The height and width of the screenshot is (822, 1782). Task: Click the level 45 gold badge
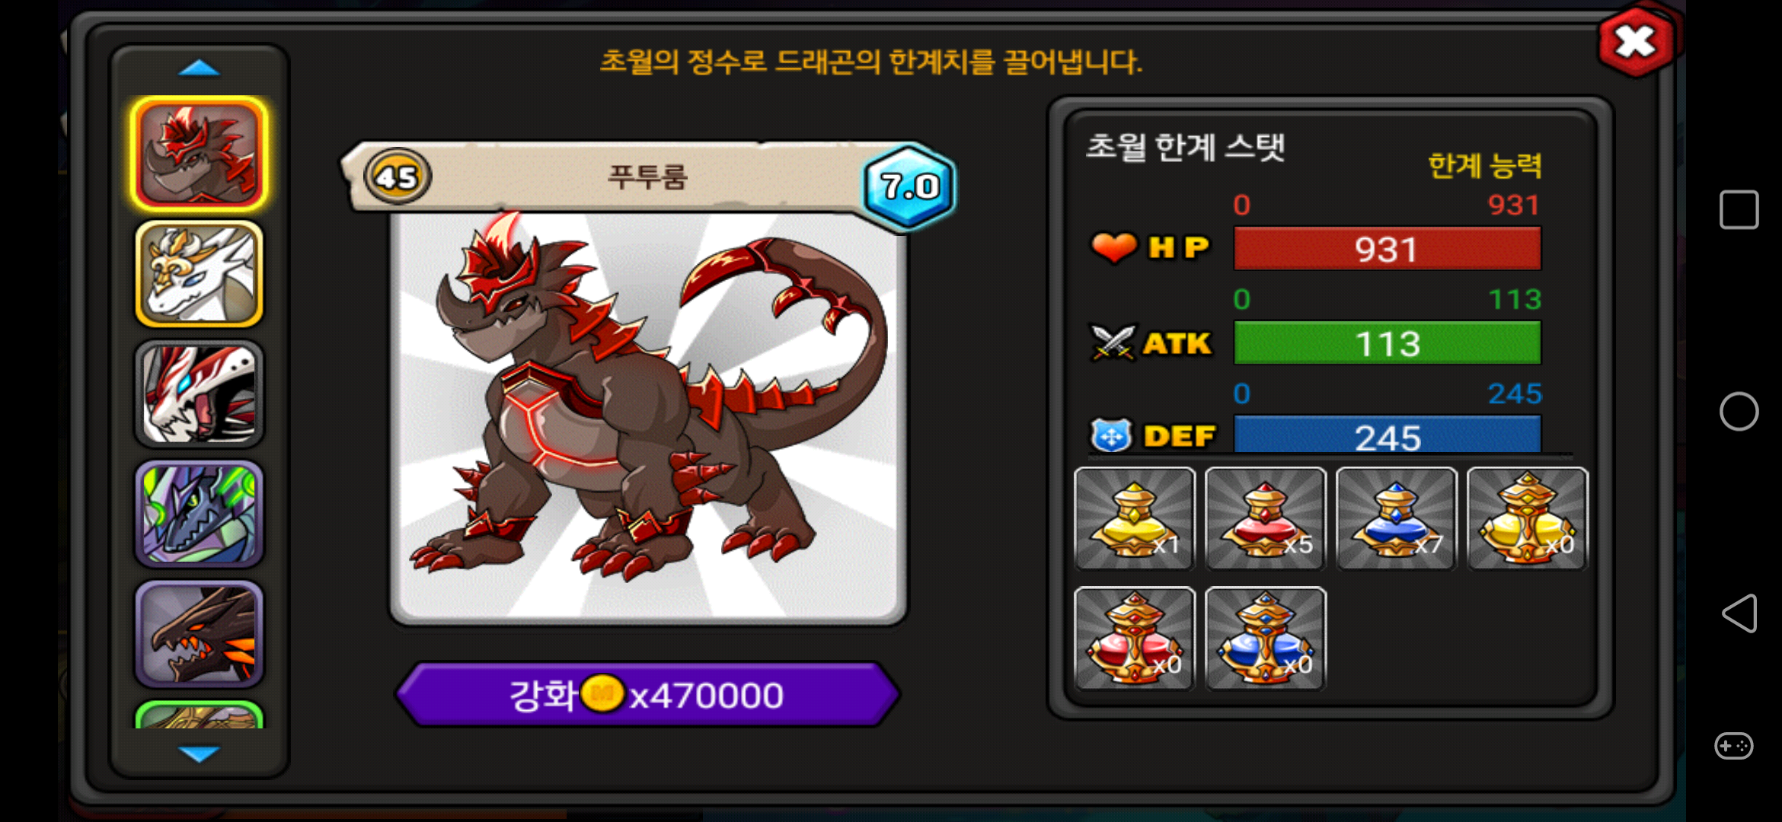[398, 177]
